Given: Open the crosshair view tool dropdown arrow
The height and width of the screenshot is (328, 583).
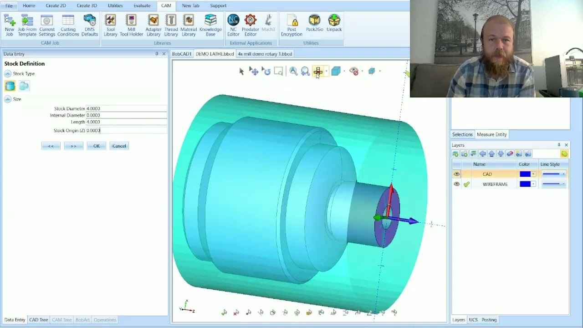Looking at the screenshot, I should 327,71.
